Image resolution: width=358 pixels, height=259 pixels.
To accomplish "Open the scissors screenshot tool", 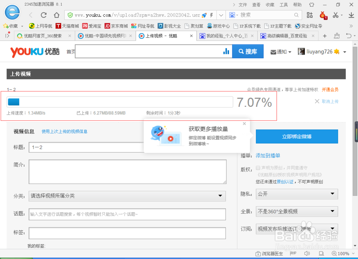I will pos(335,15).
